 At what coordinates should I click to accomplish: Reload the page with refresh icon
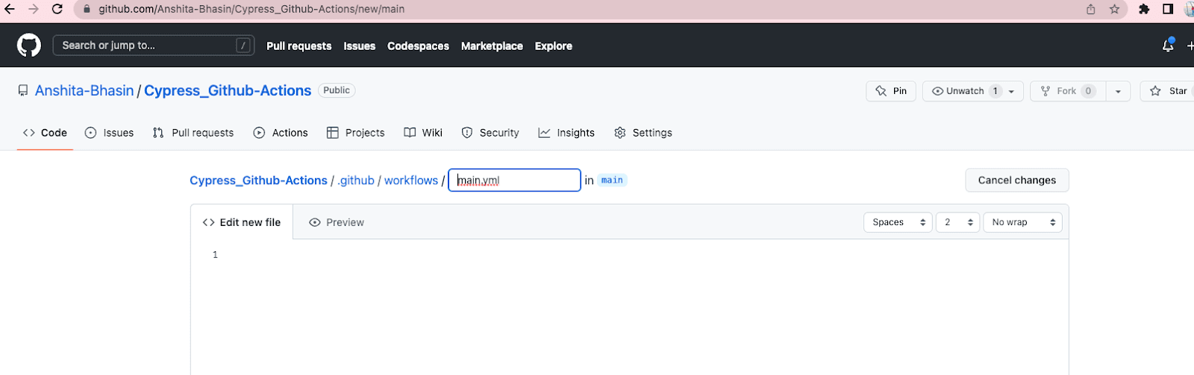pyautogui.click(x=57, y=9)
